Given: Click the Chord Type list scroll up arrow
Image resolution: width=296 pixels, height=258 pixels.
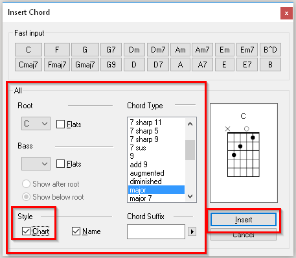Looking at the screenshot, I should click(190, 124).
